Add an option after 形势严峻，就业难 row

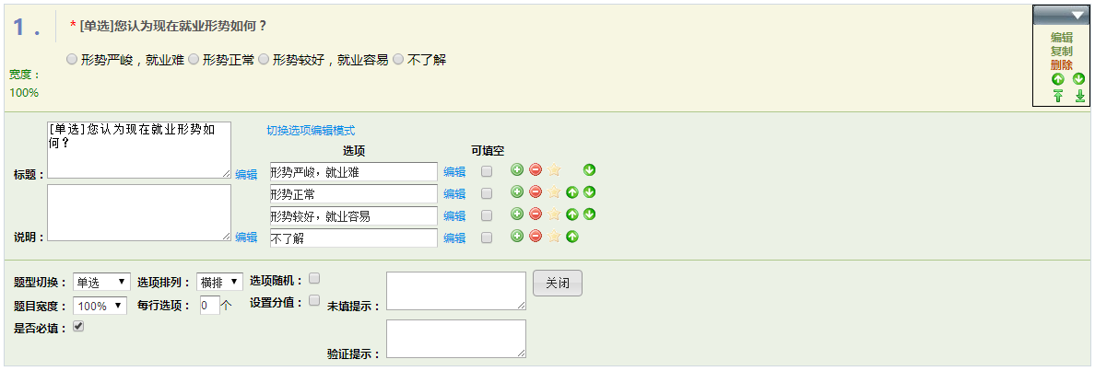pyautogui.click(x=517, y=170)
